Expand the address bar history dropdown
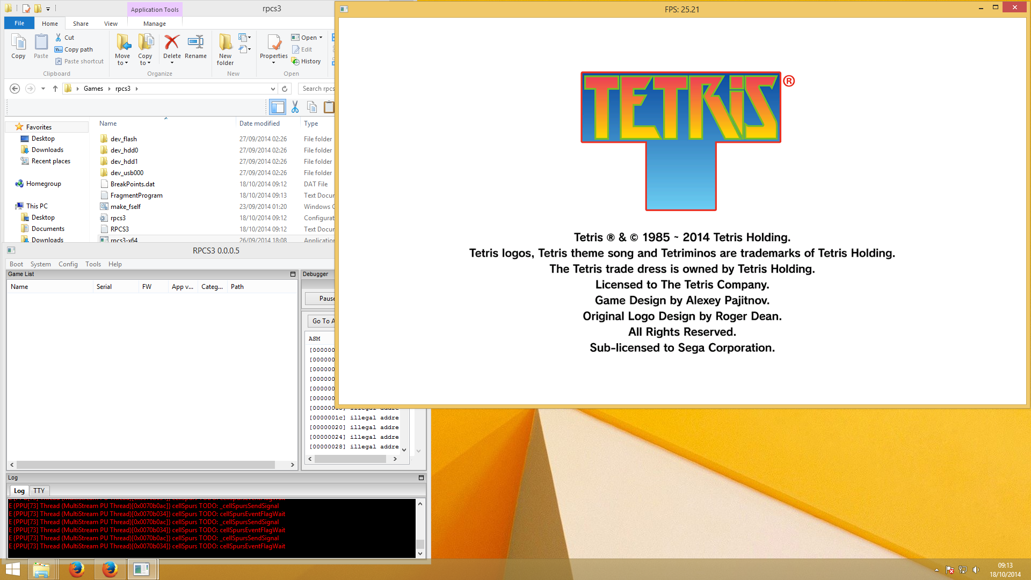Image resolution: width=1031 pixels, height=580 pixels. click(x=273, y=89)
